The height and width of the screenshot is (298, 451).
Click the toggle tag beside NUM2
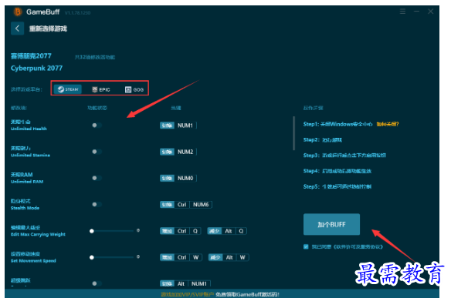(167, 152)
